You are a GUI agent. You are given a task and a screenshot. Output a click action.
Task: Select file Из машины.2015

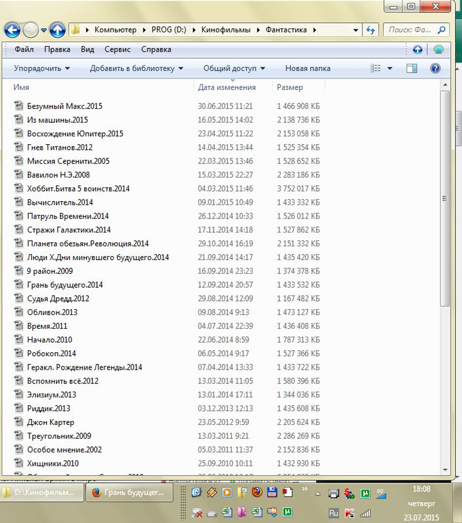coord(57,120)
